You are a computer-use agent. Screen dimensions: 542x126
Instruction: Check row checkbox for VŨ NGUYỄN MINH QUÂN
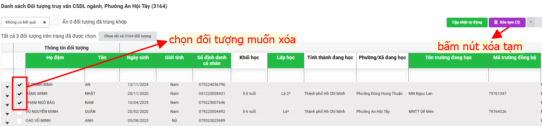(20, 112)
